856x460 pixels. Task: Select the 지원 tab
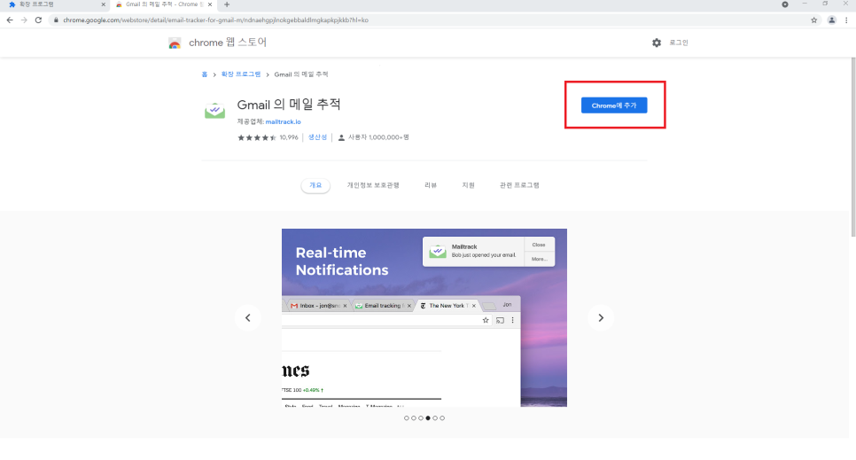[469, 185]
